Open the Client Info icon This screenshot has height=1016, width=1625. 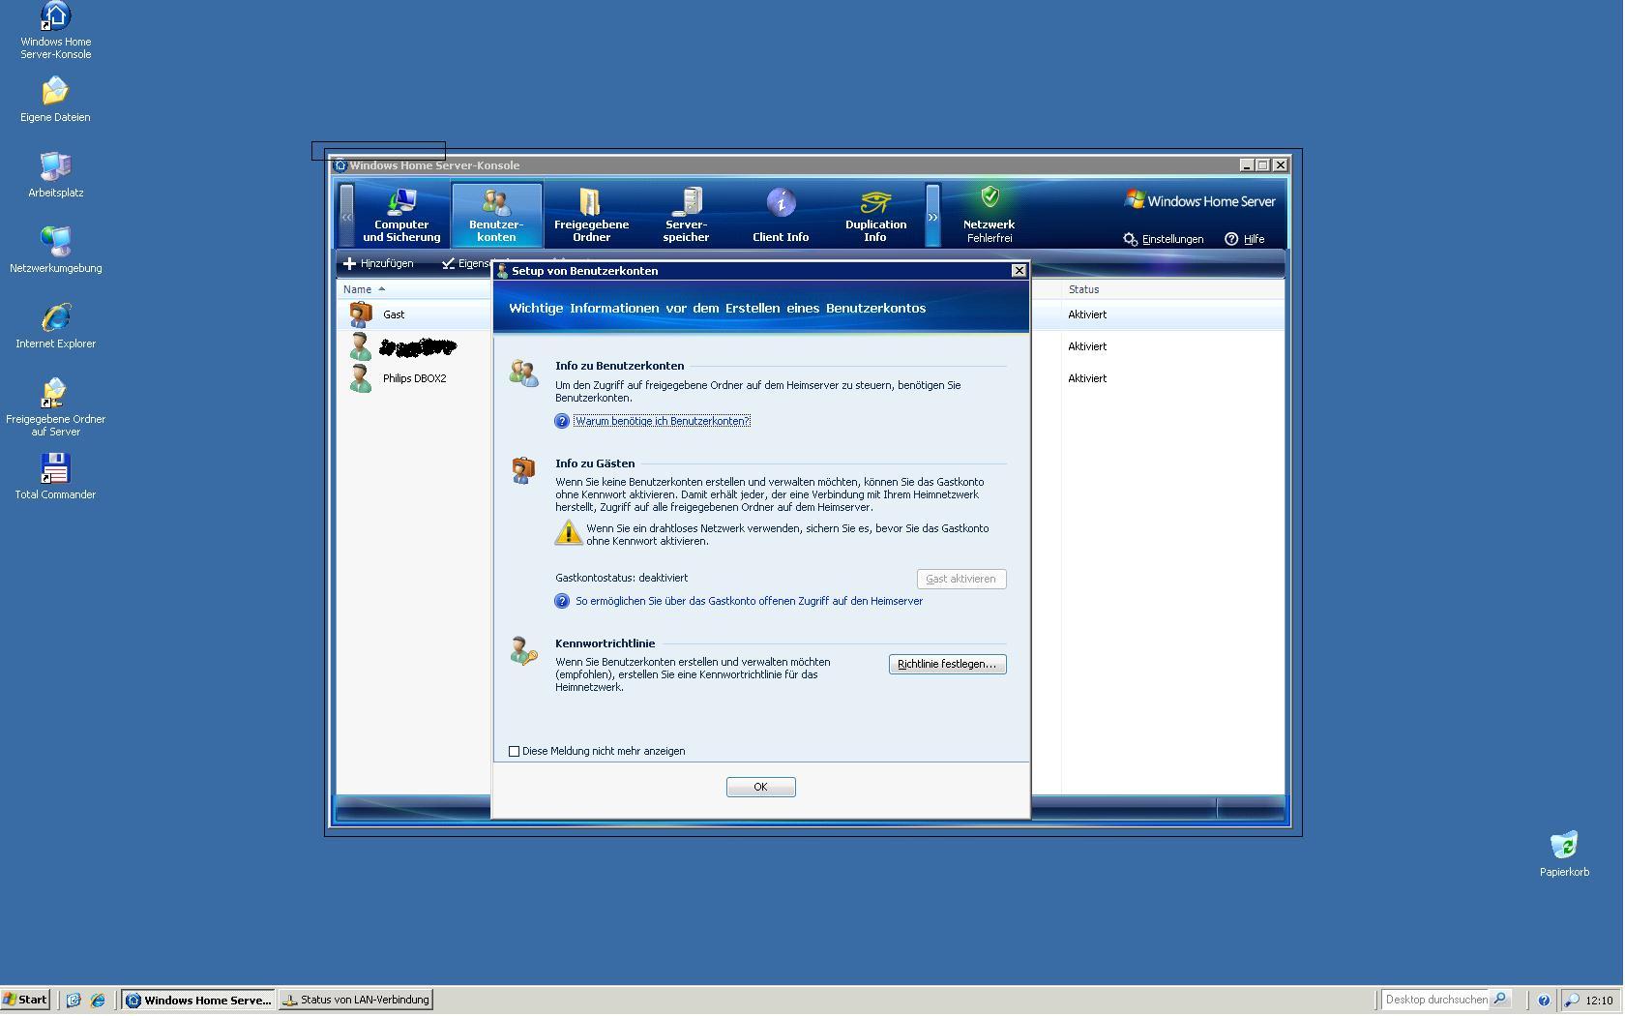tap(781, 202)
